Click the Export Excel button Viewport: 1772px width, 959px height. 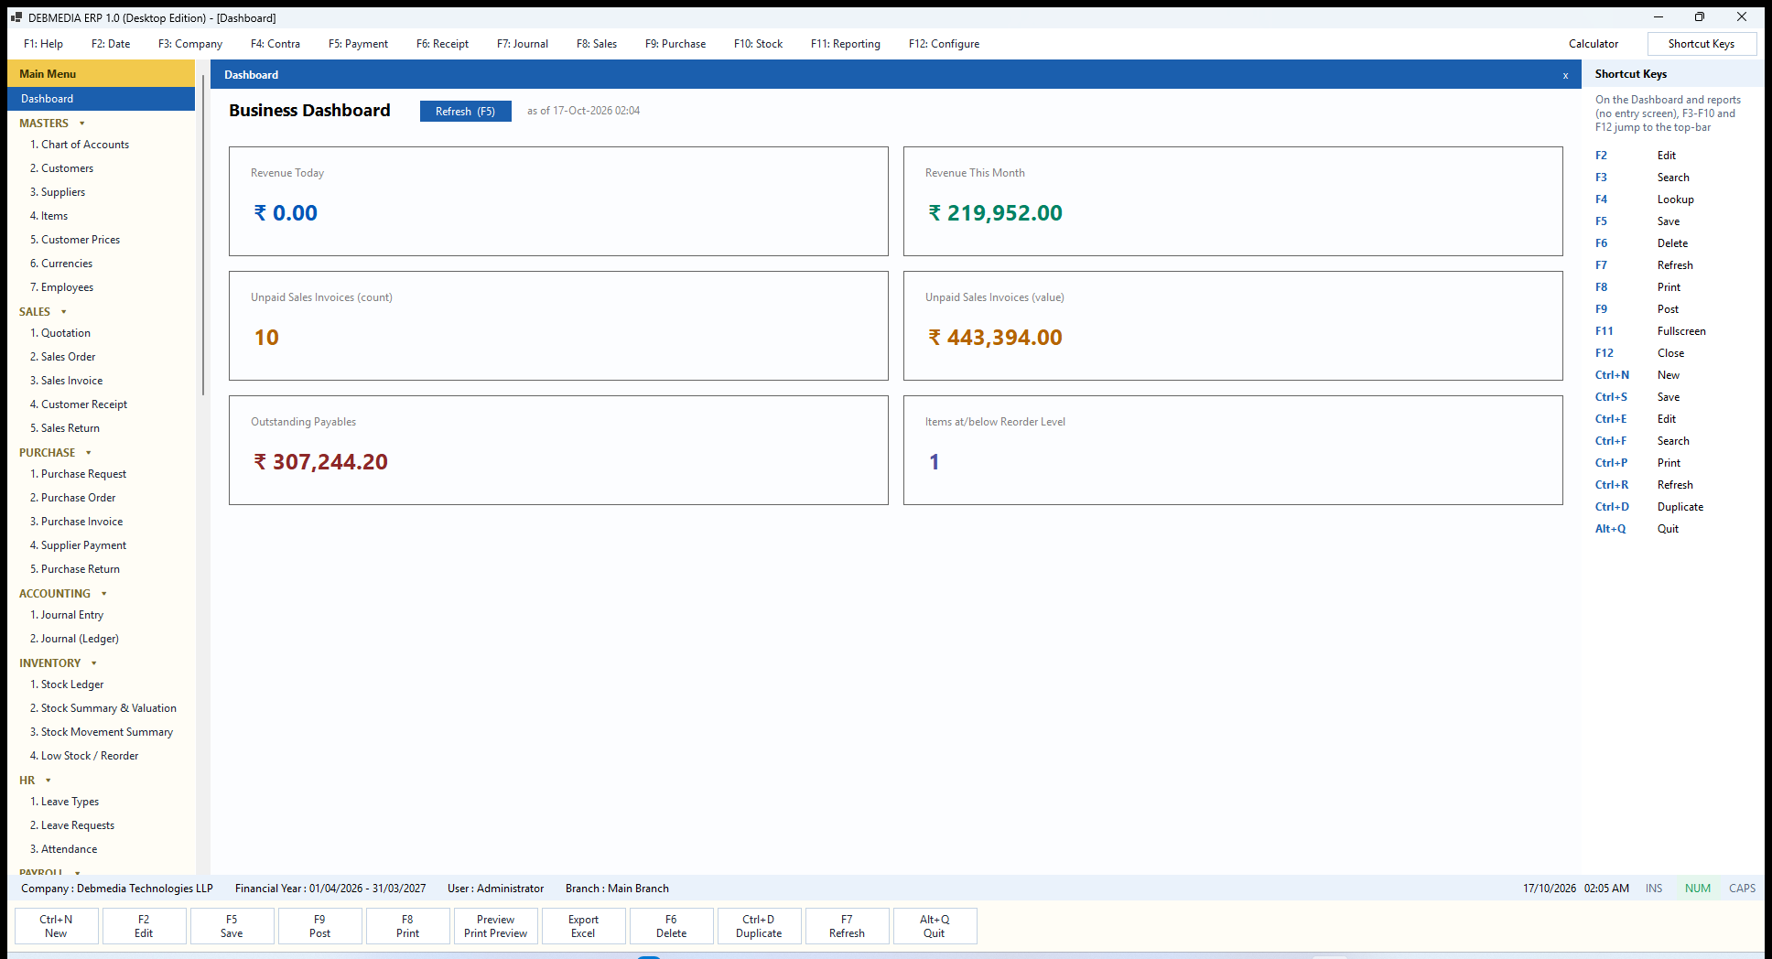(x=583, y=926)
